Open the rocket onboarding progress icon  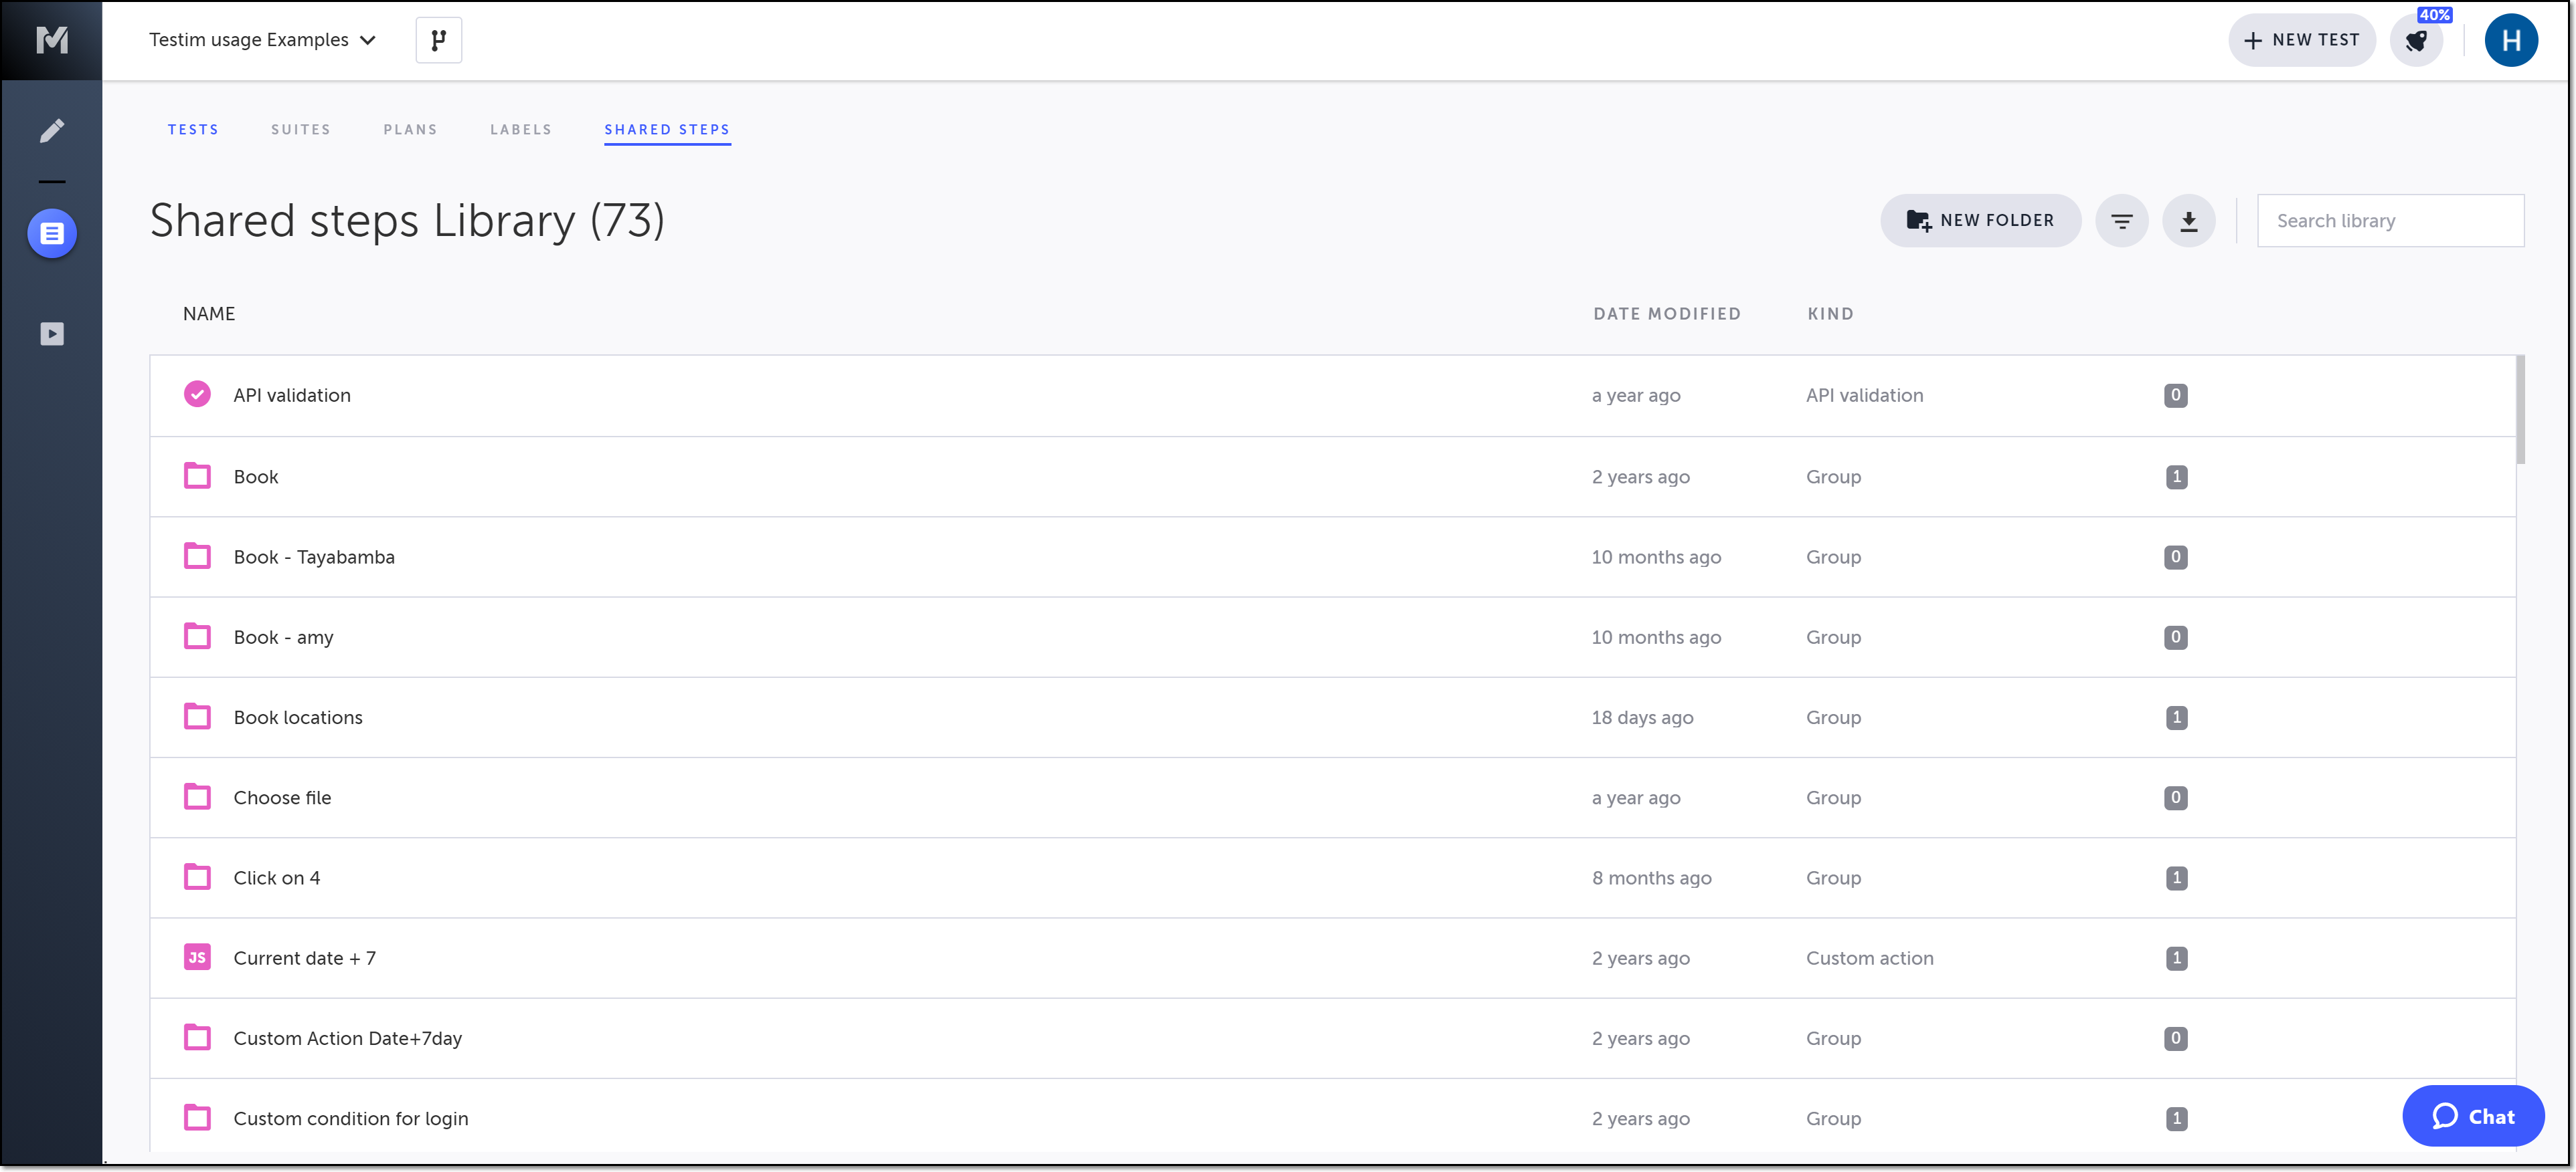coord(2416,41)
